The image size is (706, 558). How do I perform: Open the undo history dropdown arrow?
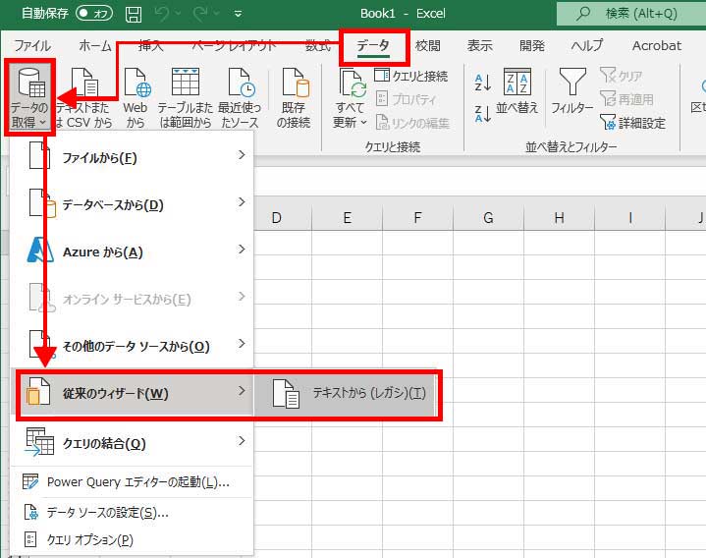pos(178,14)
